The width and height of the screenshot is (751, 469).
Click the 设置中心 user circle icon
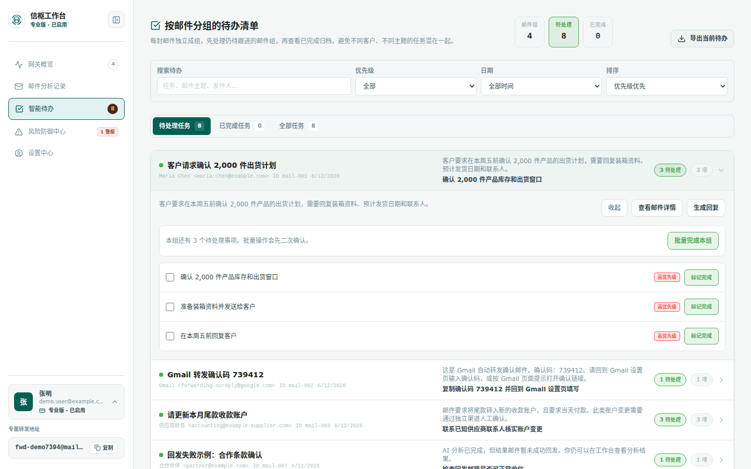[19, 153]
